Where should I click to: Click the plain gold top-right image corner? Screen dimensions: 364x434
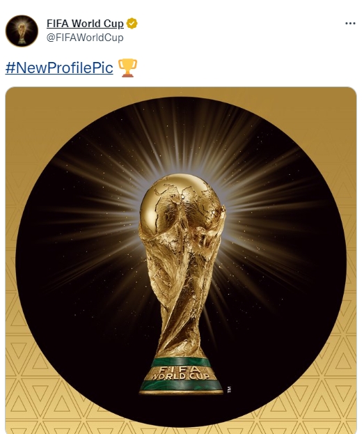point(336,107)
